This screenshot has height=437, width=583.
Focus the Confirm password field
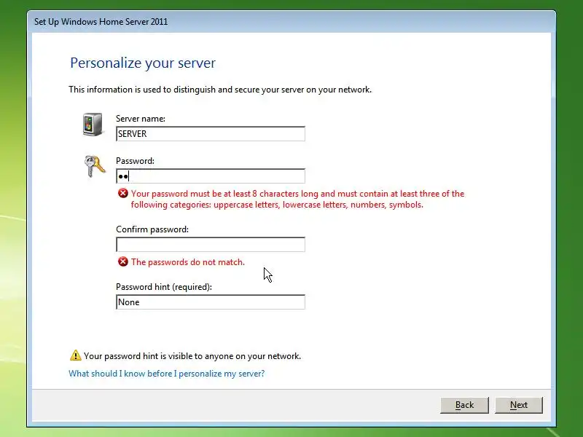211,245
